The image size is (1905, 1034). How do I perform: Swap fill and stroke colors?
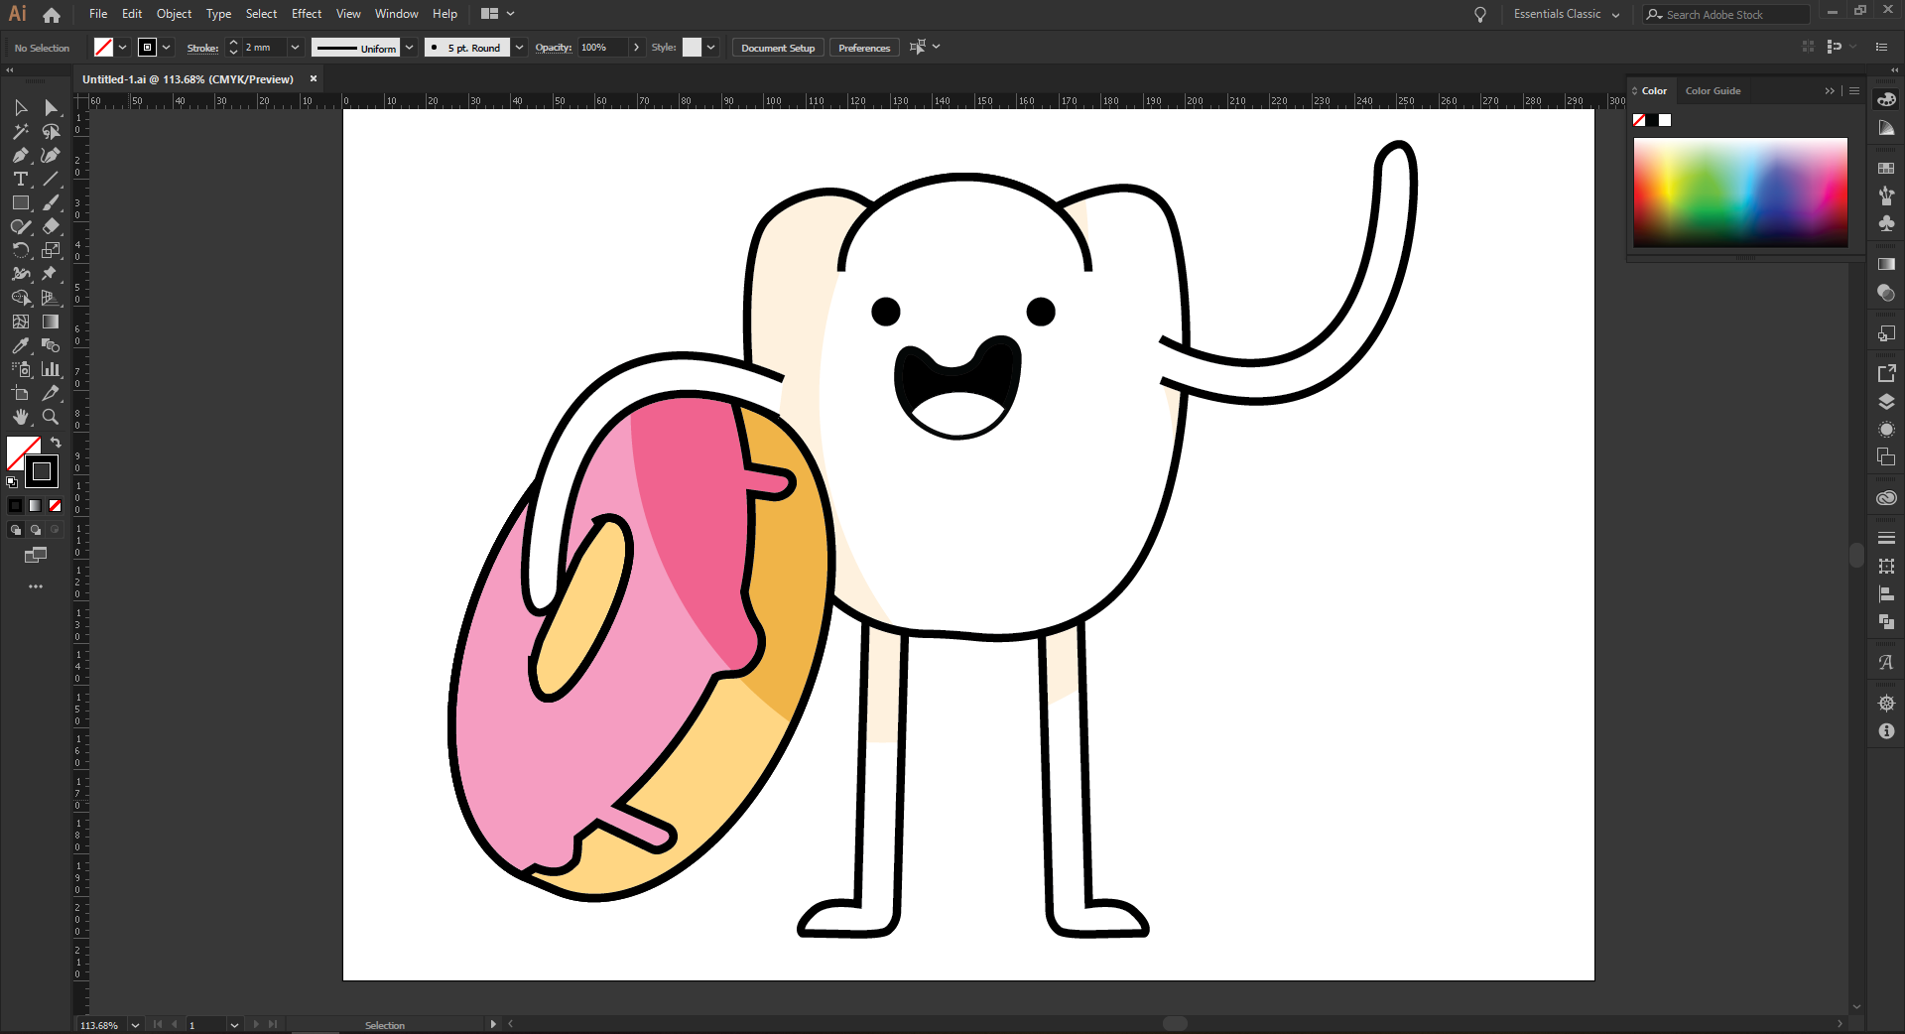coord(56,443)
